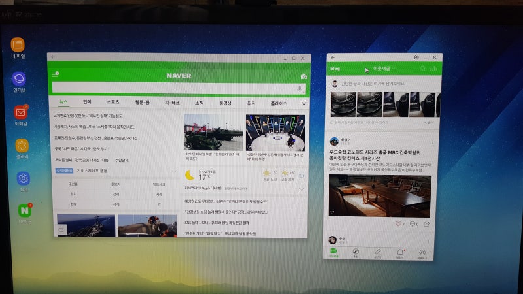Click the NAVER logo in the header
The height and width of the screenshot is (294, 523).
point(178,76)
